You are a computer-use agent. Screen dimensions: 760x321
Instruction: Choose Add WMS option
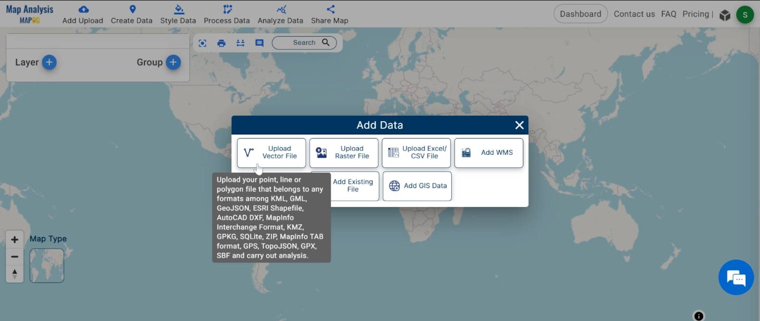(489, 153)
